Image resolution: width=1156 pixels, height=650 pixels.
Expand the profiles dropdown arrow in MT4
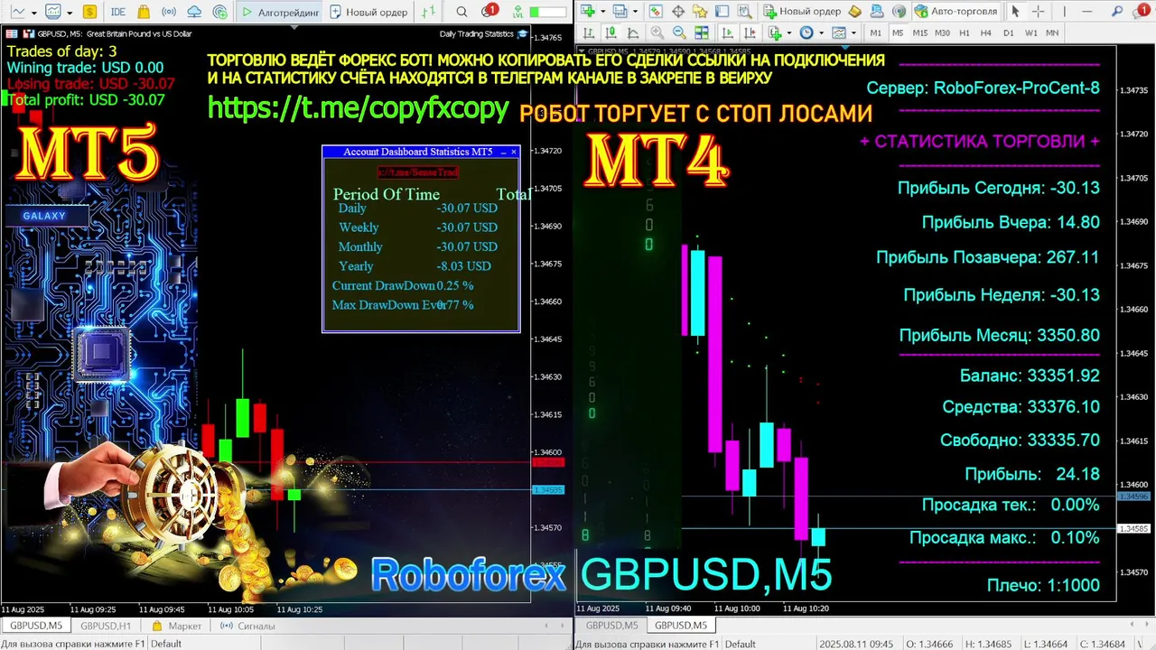(x=635, y=12)
